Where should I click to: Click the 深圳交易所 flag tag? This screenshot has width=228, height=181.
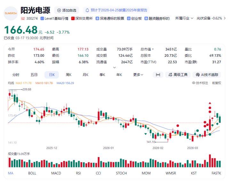coord(82,18)
